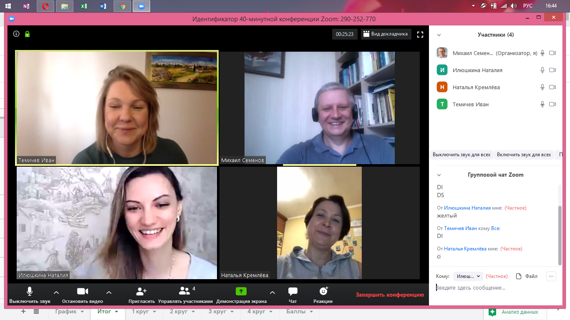
Task: Click the chat panel scrollbar
Action: point(560,235)
